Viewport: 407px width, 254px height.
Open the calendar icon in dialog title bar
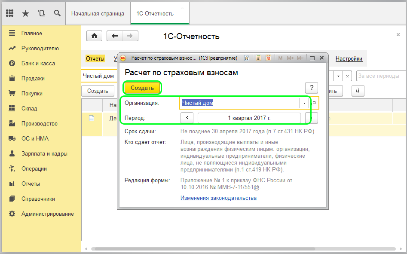(x=268, y=58)
